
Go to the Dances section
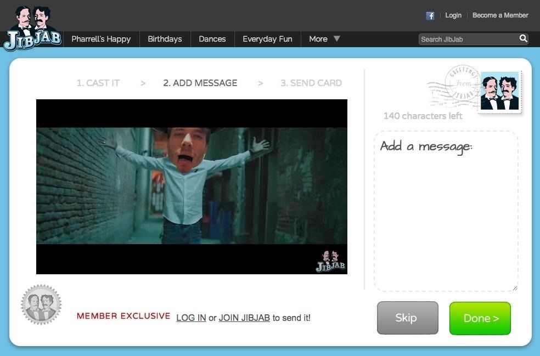212,39
